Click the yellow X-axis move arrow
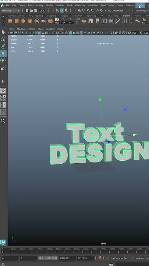This screenshot has height=266, width=149. [x=135, y=135]
